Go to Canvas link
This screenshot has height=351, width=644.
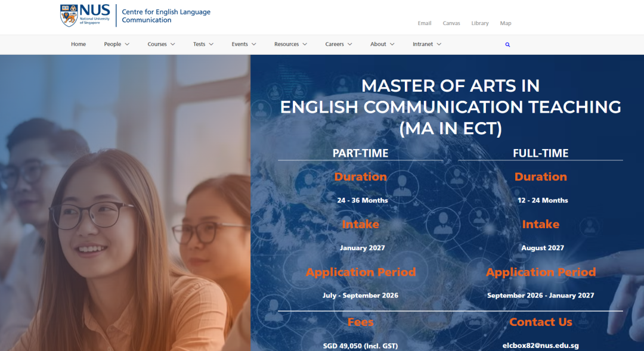pos(451,23)
